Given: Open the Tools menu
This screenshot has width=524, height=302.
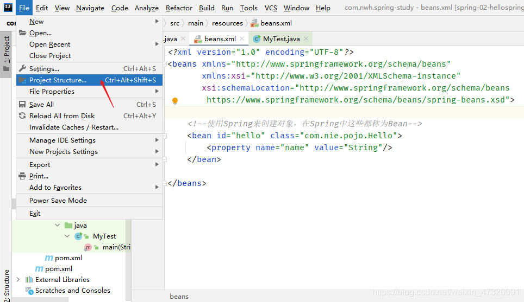Looking at the screenshot, I should (x=248, y=8).
